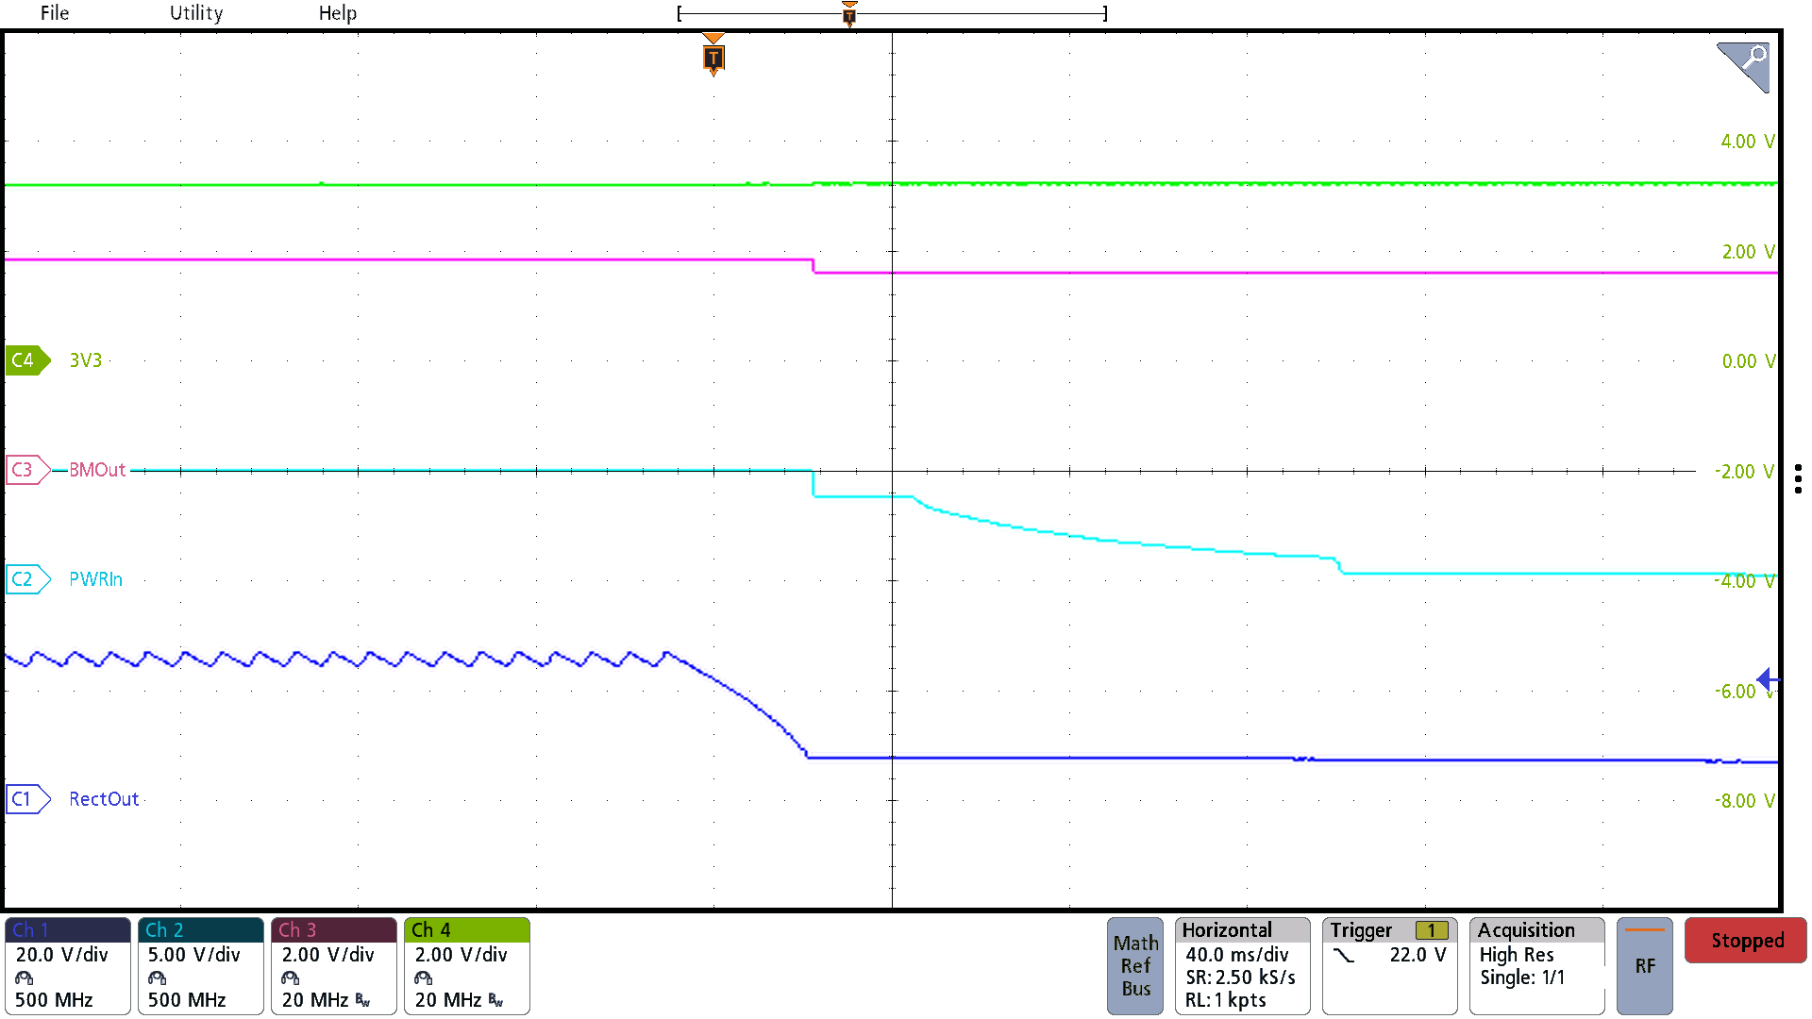Click the Math Ref Bus button
The height and width of the screenshot is (1019, 1812).
[1135, 966]
